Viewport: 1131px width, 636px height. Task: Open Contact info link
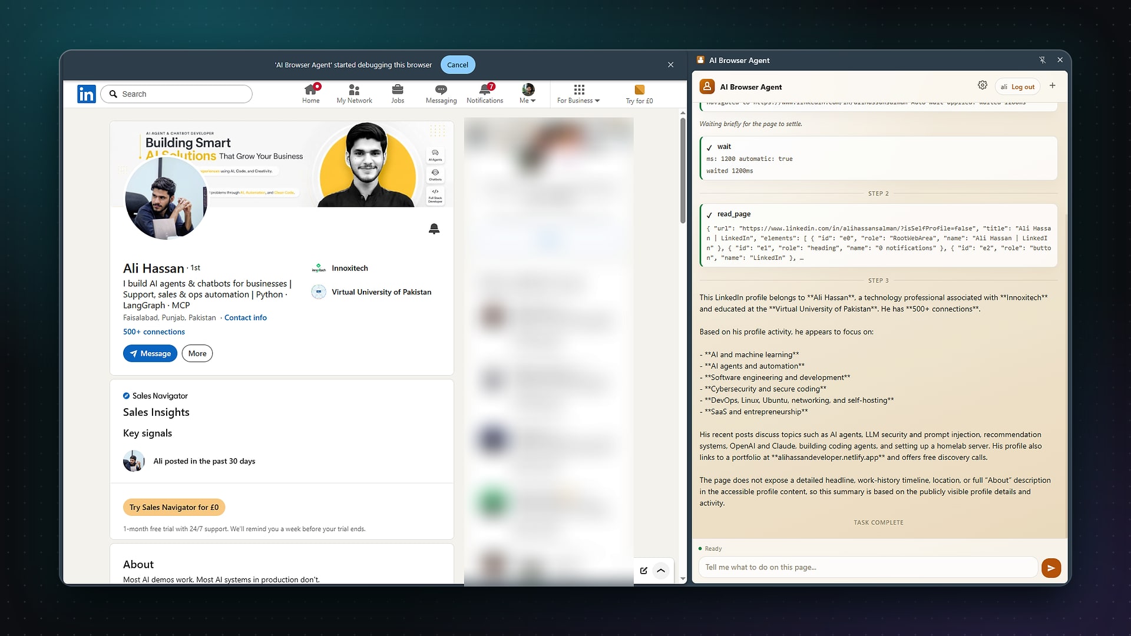click(245, 317)
